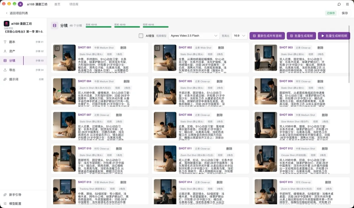This screenshot has height=208, width=354.
Task: Delete SHOT 015 with its 删除 button
Action: point(328,182)
